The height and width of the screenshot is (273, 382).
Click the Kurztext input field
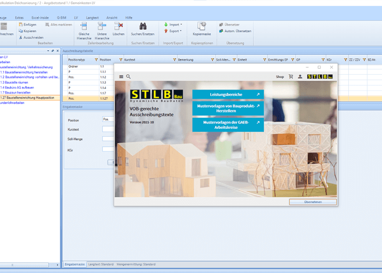(108, 129)
